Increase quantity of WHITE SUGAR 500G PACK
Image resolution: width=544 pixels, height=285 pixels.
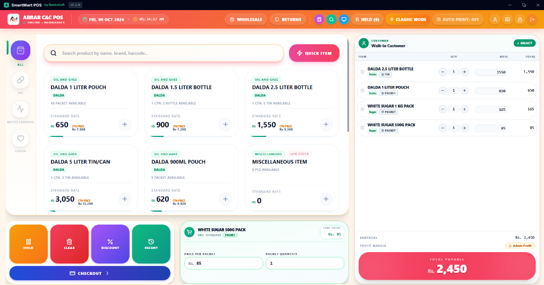pyautogui.click(x=464, y=128)
